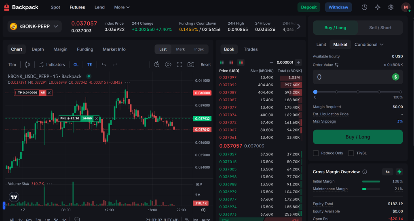Select the Limit order type
The image size is (414, 221).
click(321, 45)
